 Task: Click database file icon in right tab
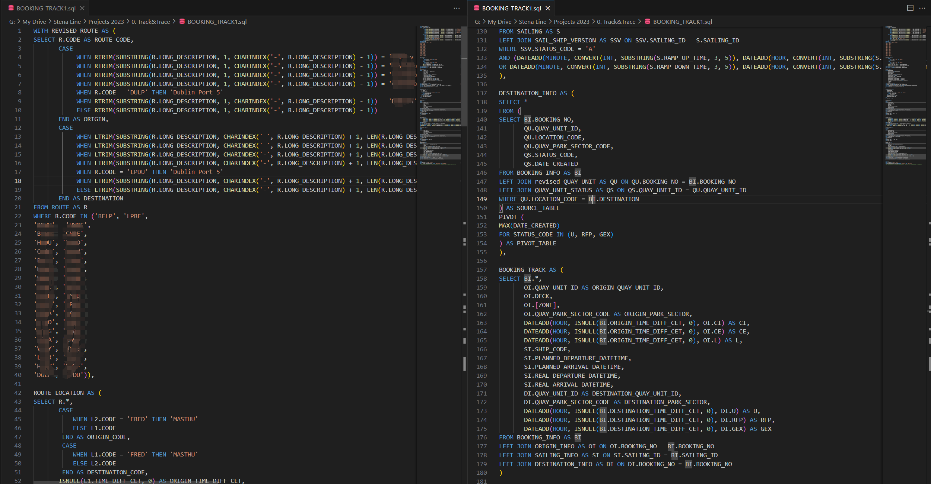click(477, 8)
